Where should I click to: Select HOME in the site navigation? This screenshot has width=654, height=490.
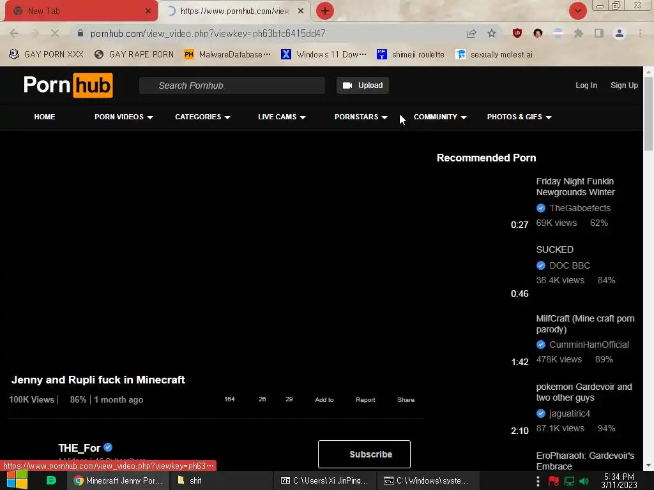click(x=45, y=117)
